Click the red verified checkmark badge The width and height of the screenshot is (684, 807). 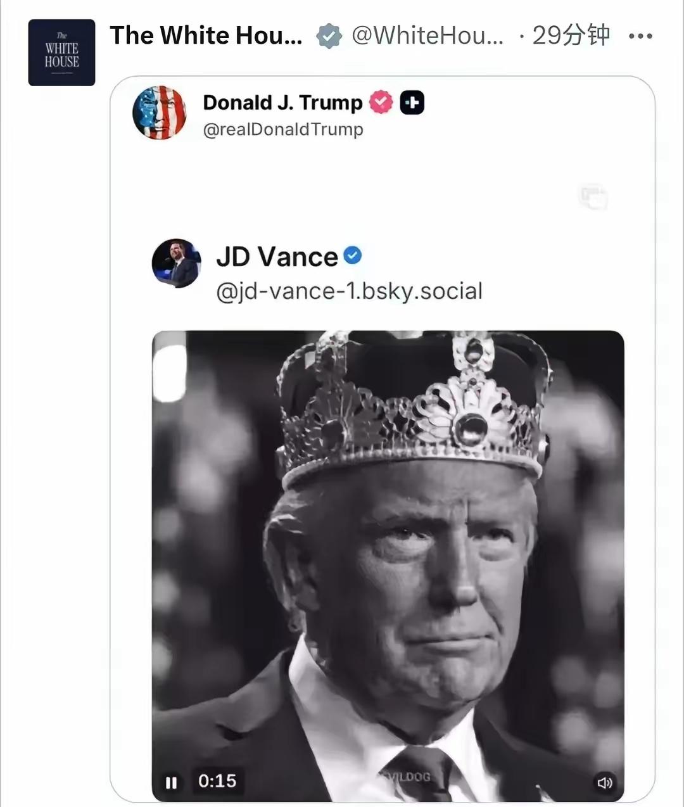click(381, 102)
